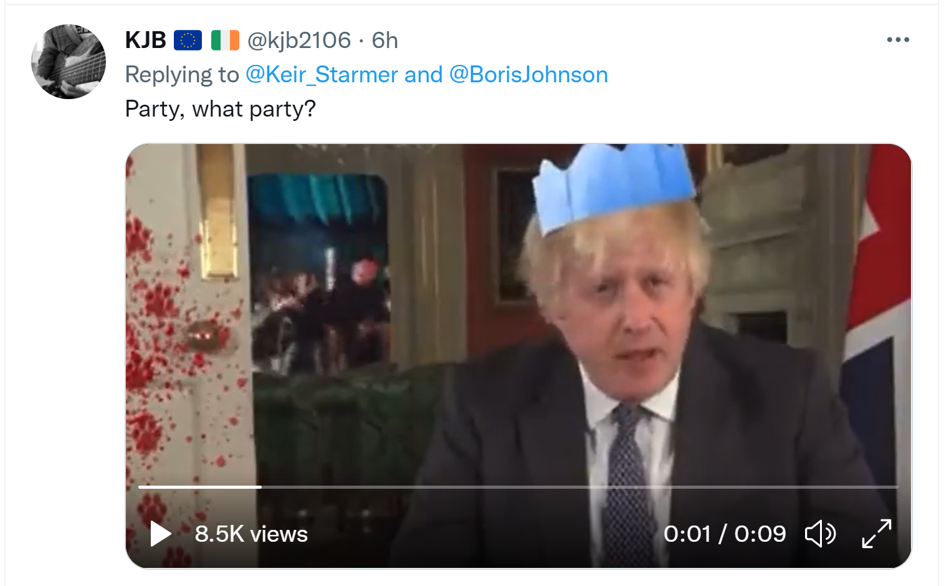Click the 'Replying to' label

(x=182, y=75)
